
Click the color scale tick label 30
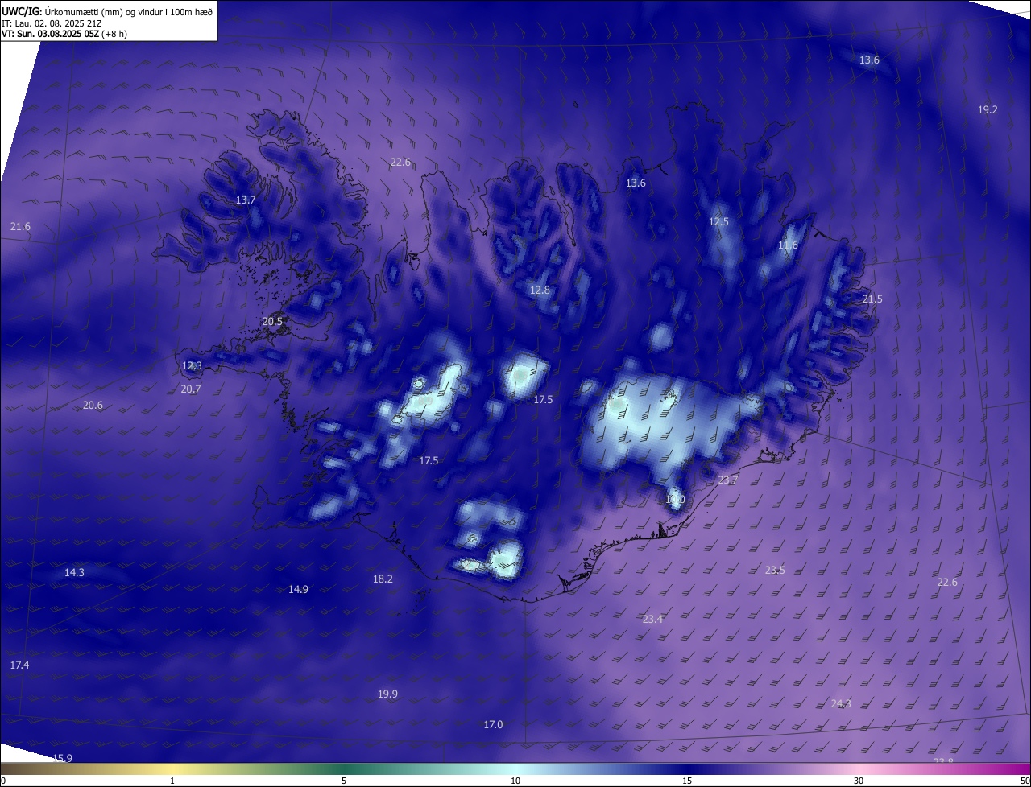click(x=859, y=781)
